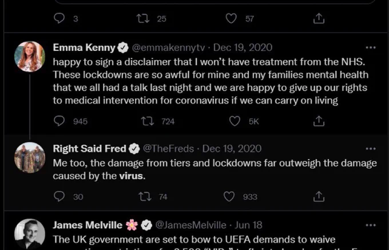
Task: Open more options for Right Said Fred's tweet
Action: click(371, 149)
